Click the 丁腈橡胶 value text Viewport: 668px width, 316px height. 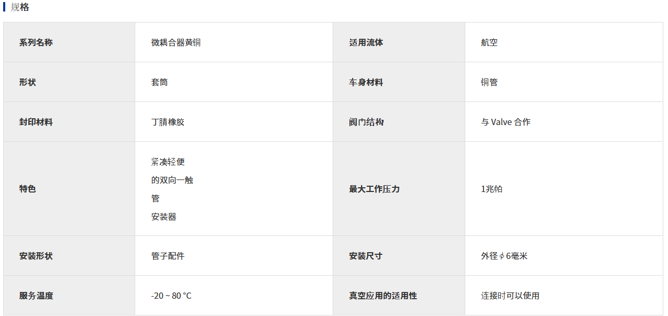coord(168,122)
